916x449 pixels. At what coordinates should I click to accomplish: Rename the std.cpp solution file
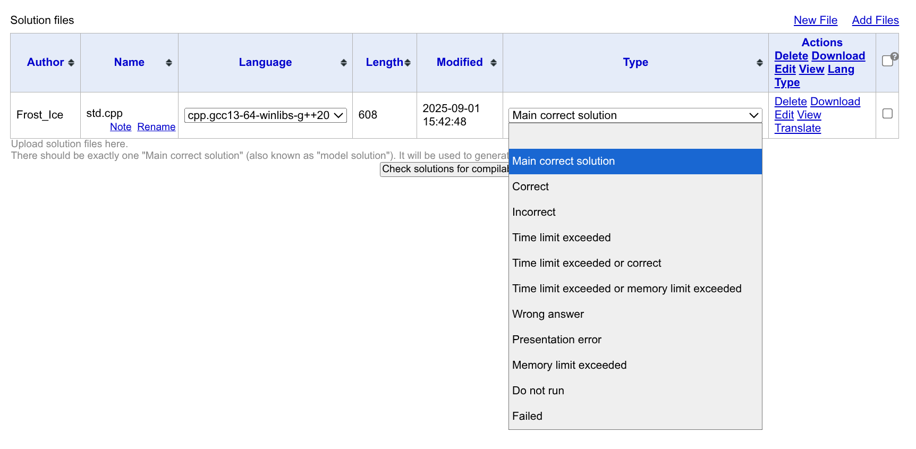156,127
